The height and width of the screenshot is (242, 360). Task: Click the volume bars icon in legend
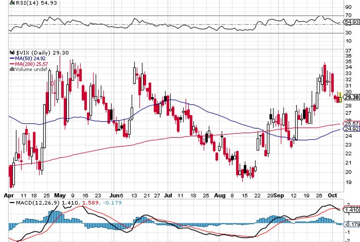12,70
